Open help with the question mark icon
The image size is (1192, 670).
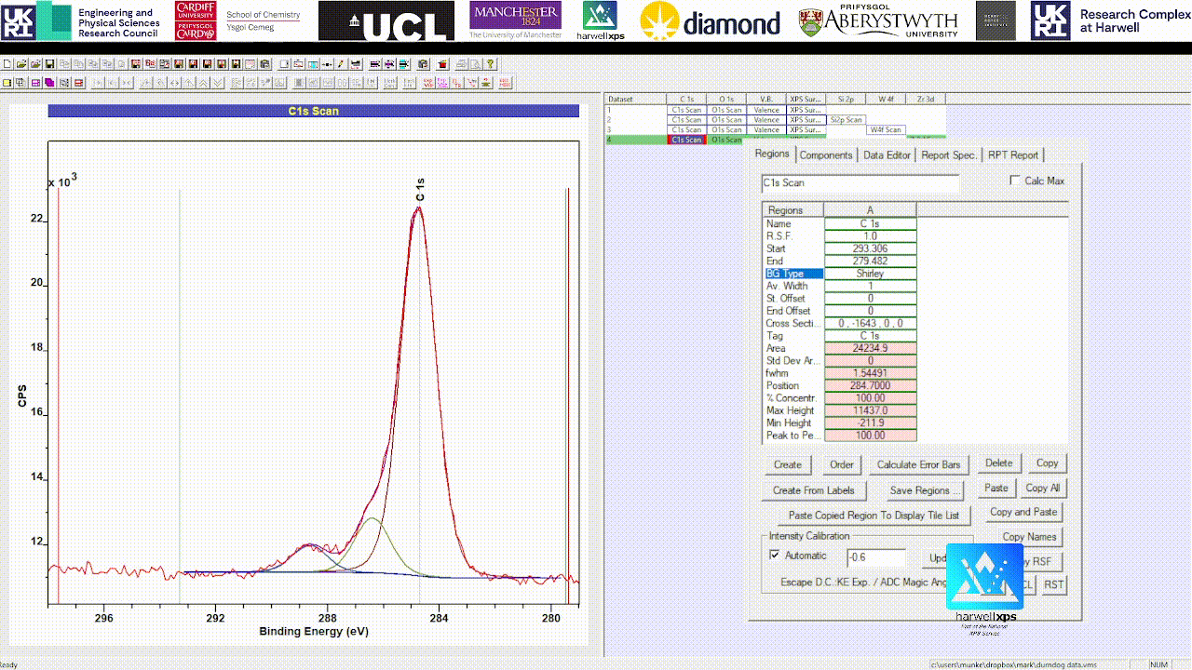tap(491, 64)
